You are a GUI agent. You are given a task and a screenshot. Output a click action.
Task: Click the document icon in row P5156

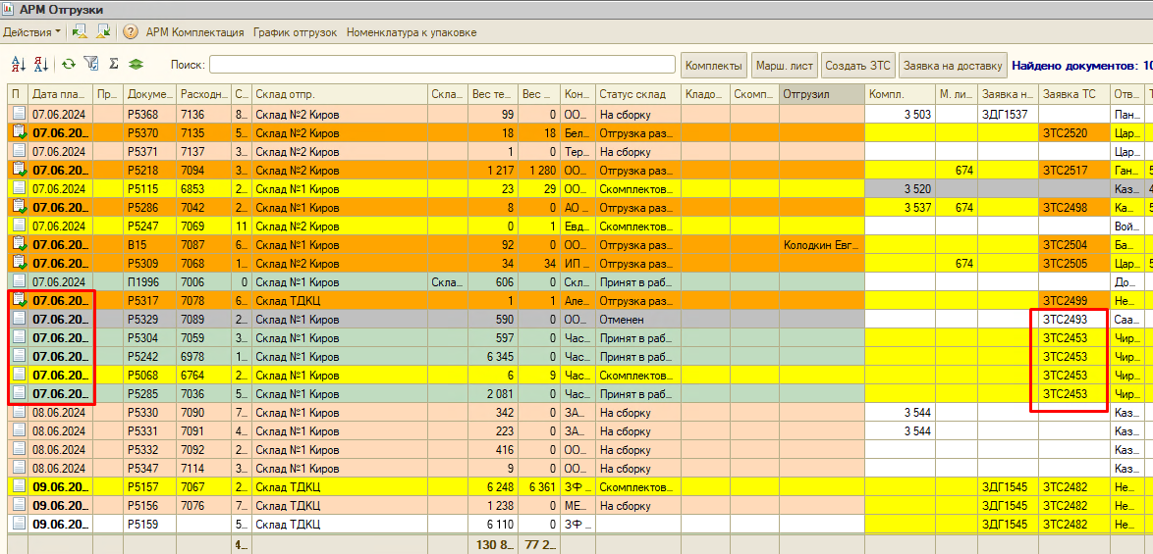pos(18,506)
